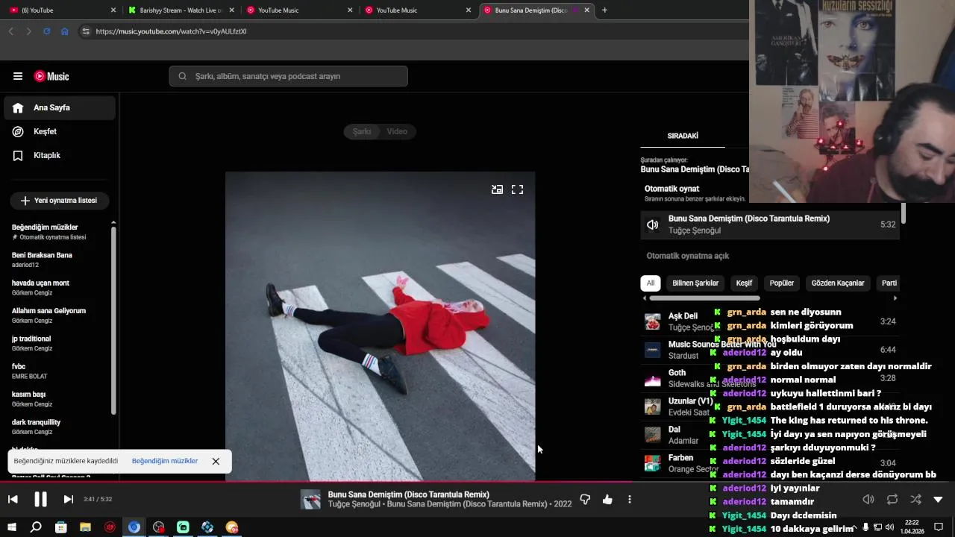Open the jp traditional playlist
This screenshot has height=537, width=955.
tap(60, 343)
